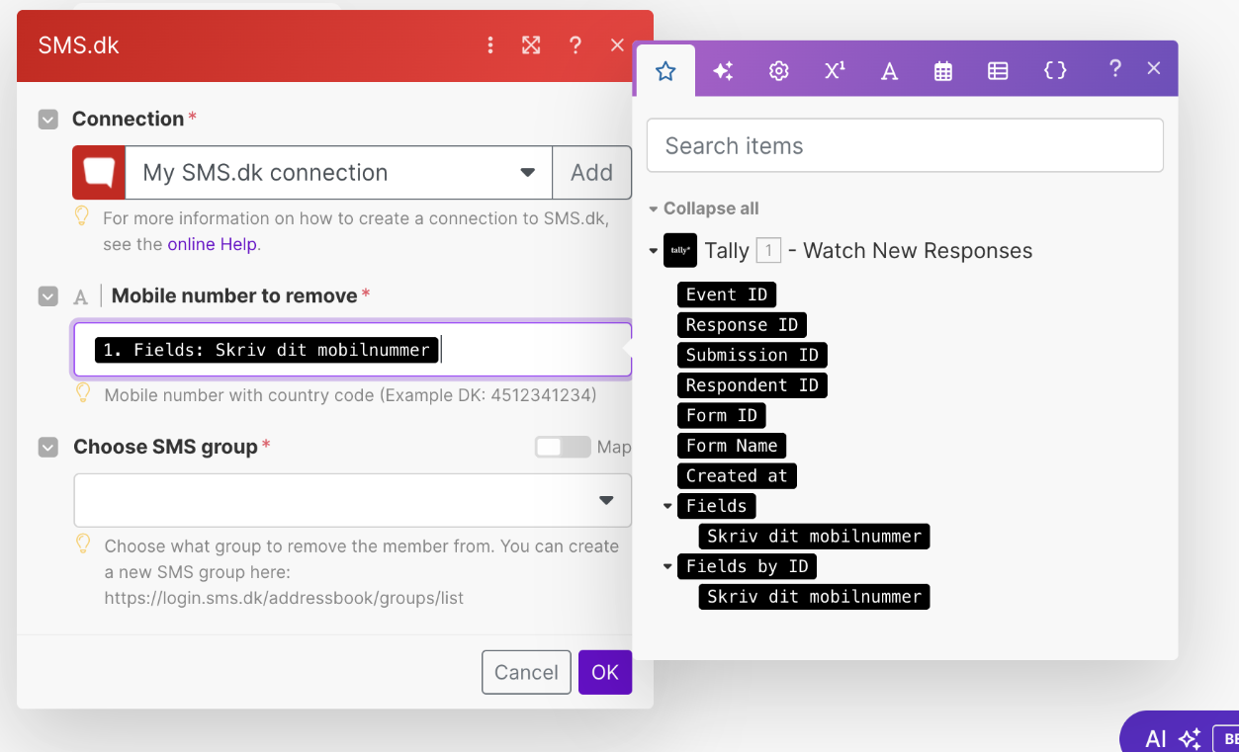1240x753 pixels.
Task: Confirm with the OK button
Action: click(605, 672)
